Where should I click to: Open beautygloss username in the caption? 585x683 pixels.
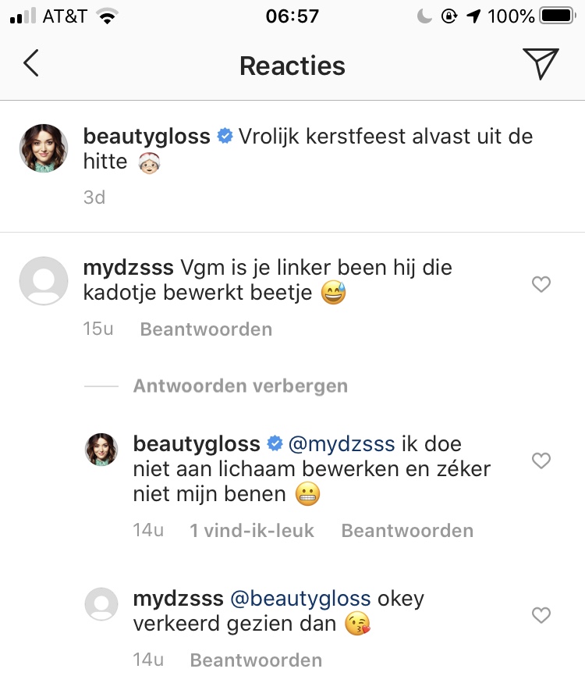coord(147,136)
